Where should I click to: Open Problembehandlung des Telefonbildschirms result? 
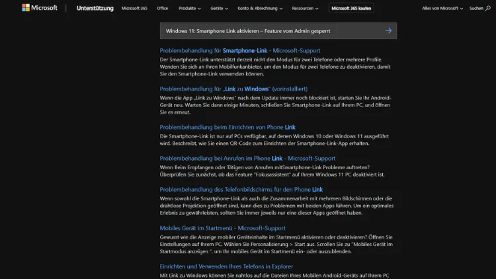(241, 190)
